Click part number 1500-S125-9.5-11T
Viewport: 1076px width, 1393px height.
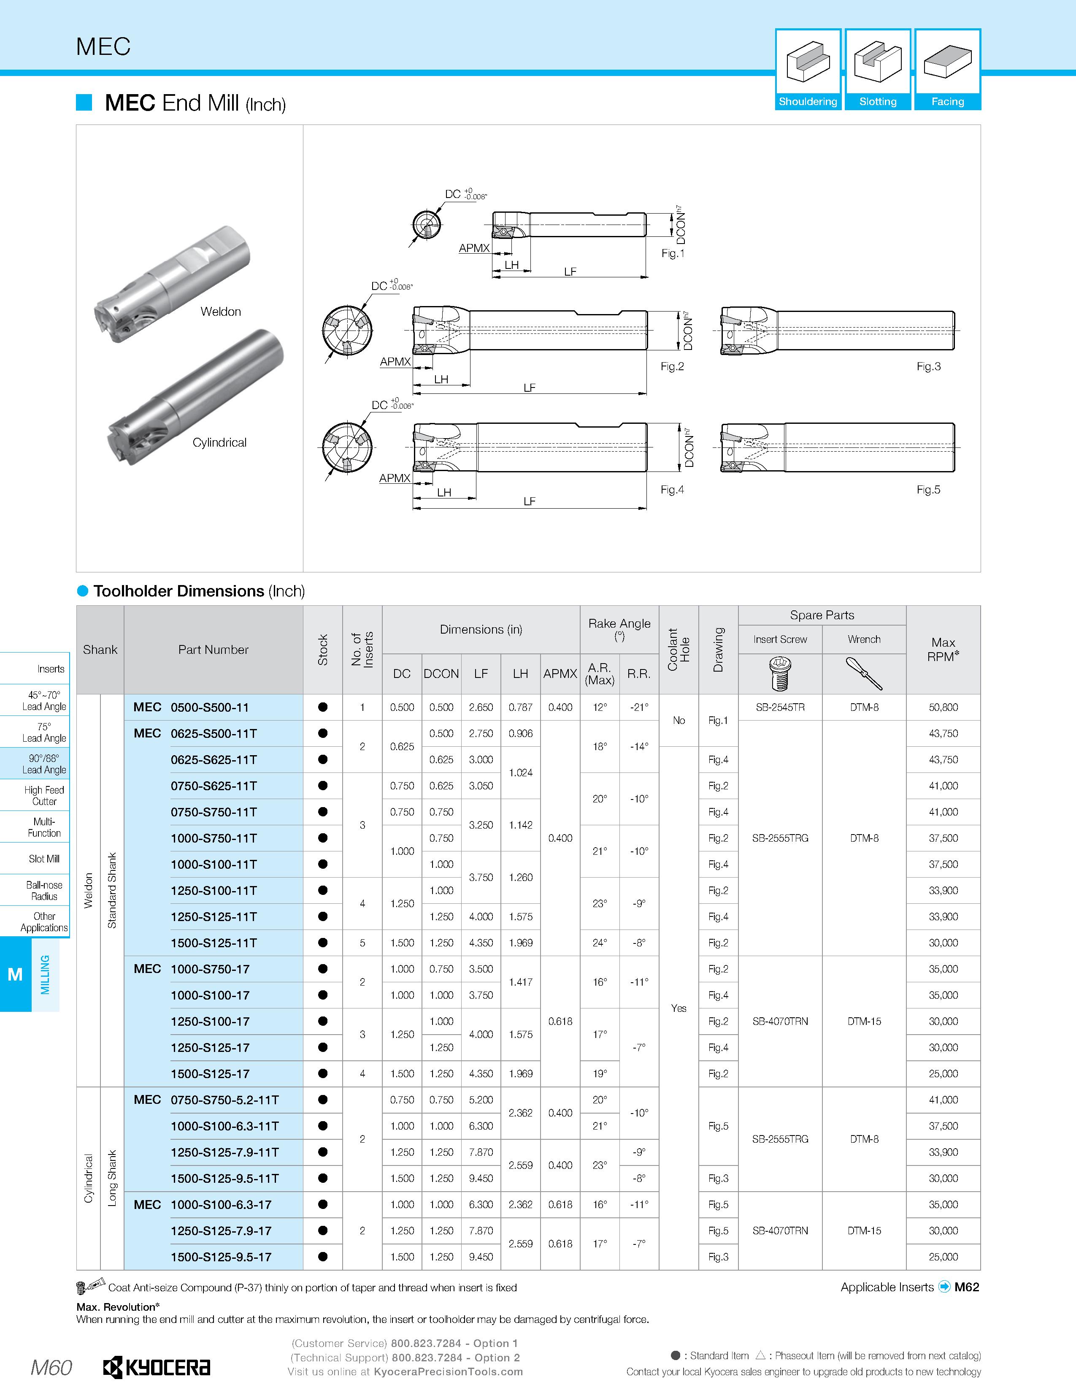point(224,1178)
